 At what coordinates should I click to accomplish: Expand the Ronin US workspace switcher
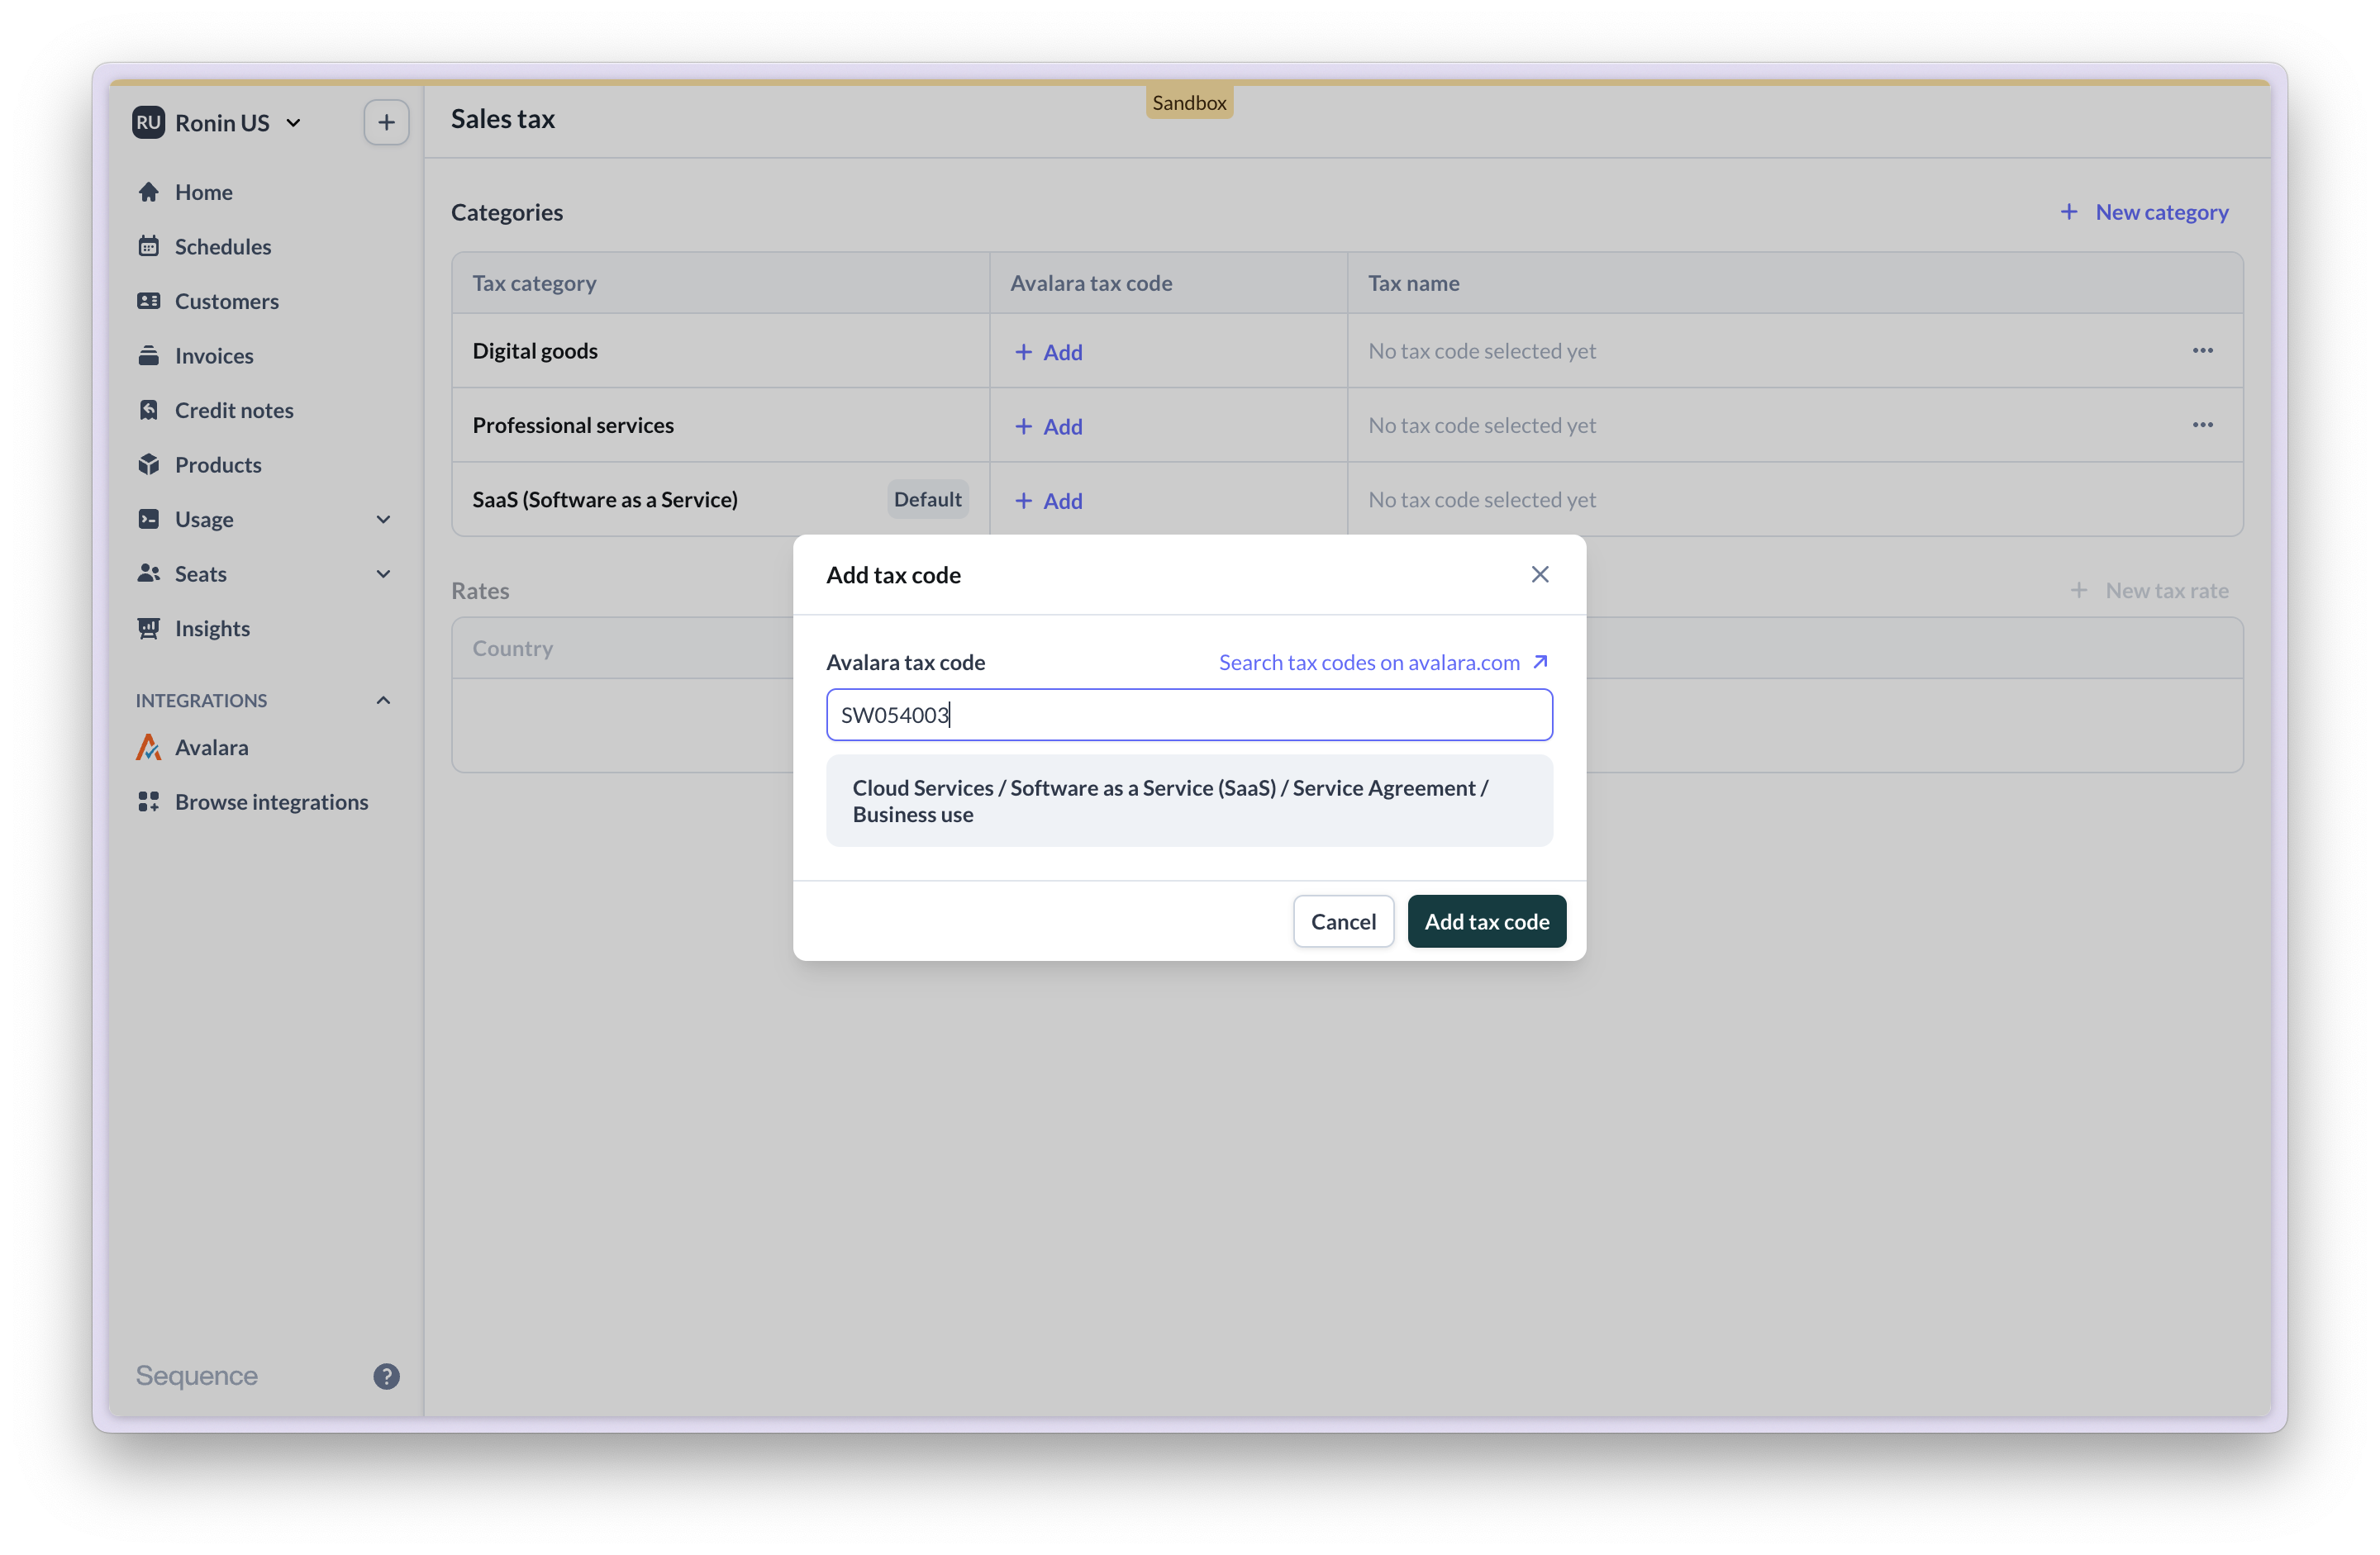[293, 123]
